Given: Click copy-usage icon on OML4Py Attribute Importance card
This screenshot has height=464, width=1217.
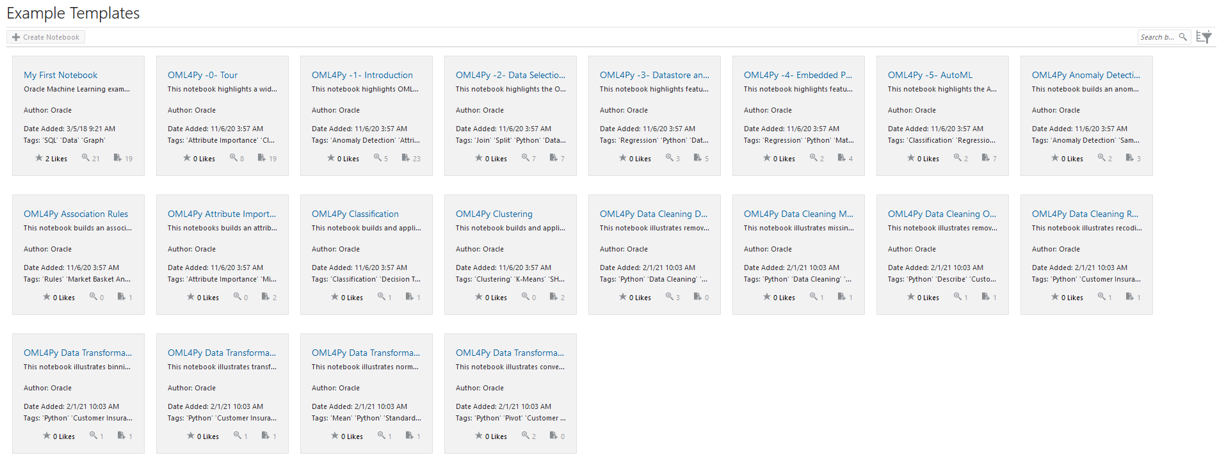Looking at the screenshot, I should 266,296.
